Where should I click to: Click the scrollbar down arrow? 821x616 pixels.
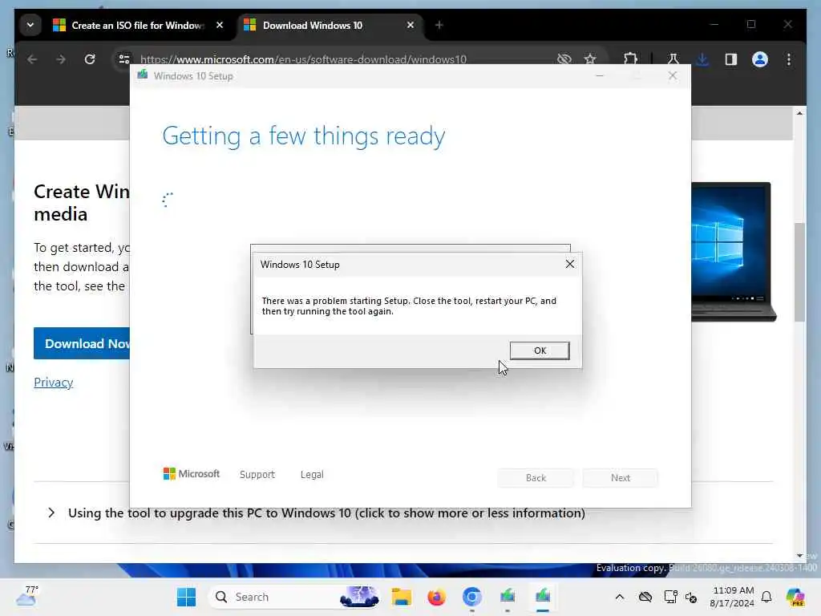tap(799, 556)
